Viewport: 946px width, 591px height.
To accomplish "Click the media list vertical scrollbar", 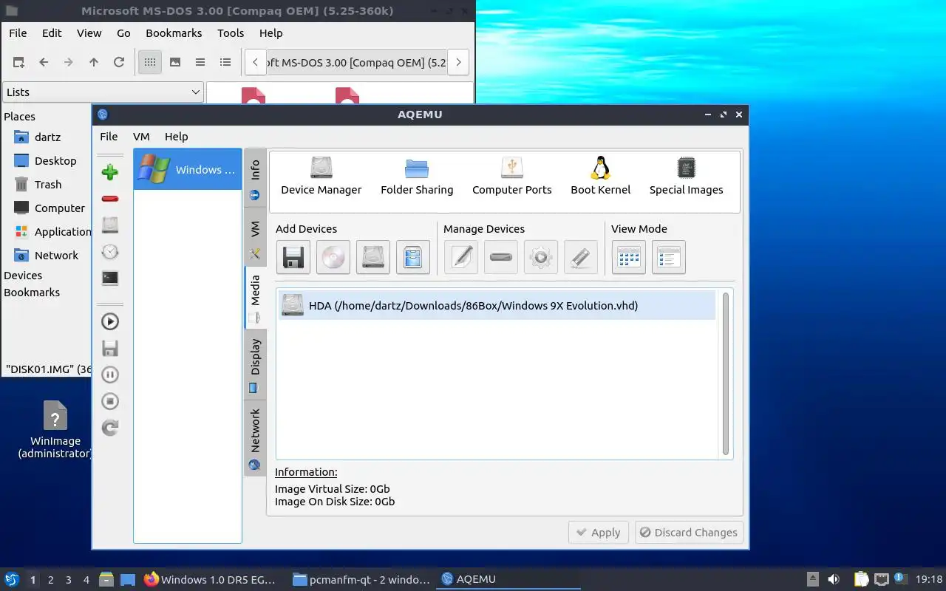I will click(x=726, y=373).
